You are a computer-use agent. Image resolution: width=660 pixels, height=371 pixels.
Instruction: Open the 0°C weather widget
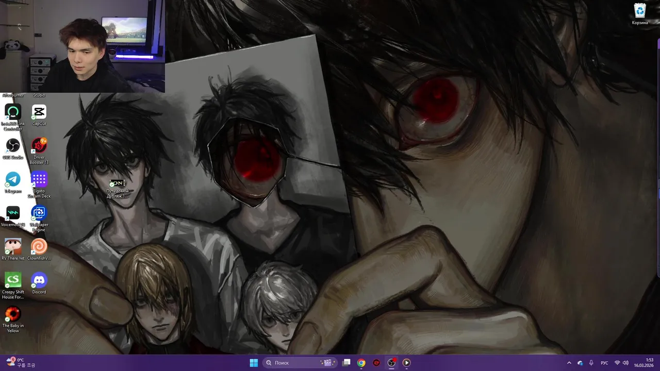click(x=21, y=363)
